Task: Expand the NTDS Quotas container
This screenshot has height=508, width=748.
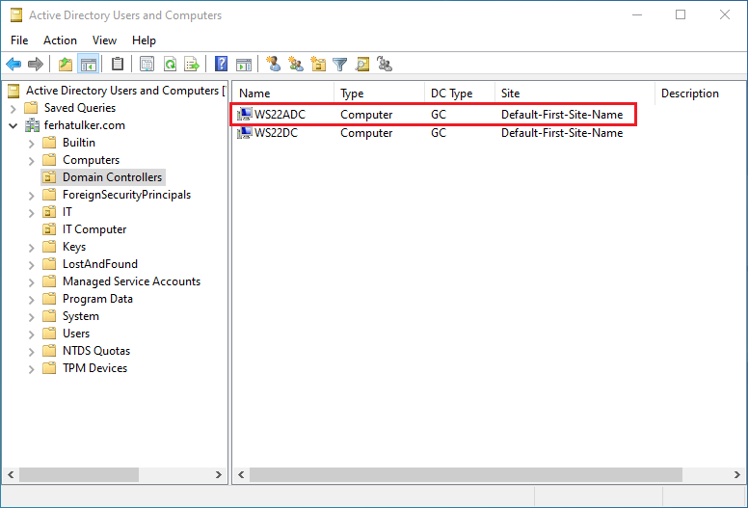Action: click(x=32, y=352)
